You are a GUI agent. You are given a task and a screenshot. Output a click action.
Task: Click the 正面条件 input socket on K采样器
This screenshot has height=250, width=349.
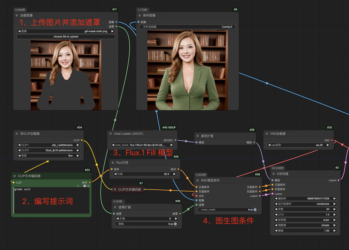click(x=272, y=185)
